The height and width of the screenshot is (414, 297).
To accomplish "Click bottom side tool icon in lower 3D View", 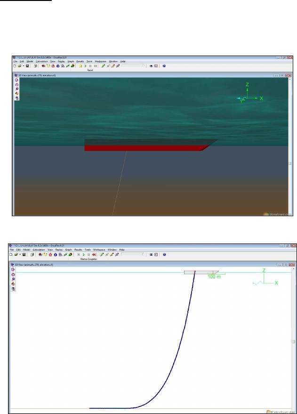I will (13, 289).
